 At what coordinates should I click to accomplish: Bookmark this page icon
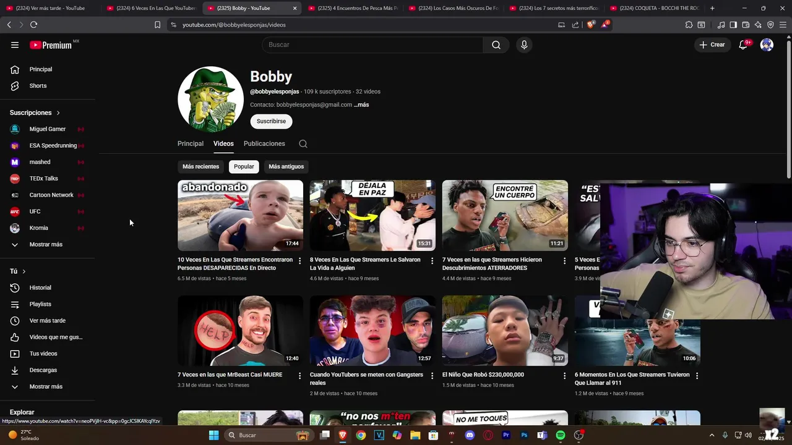(157, 25)
